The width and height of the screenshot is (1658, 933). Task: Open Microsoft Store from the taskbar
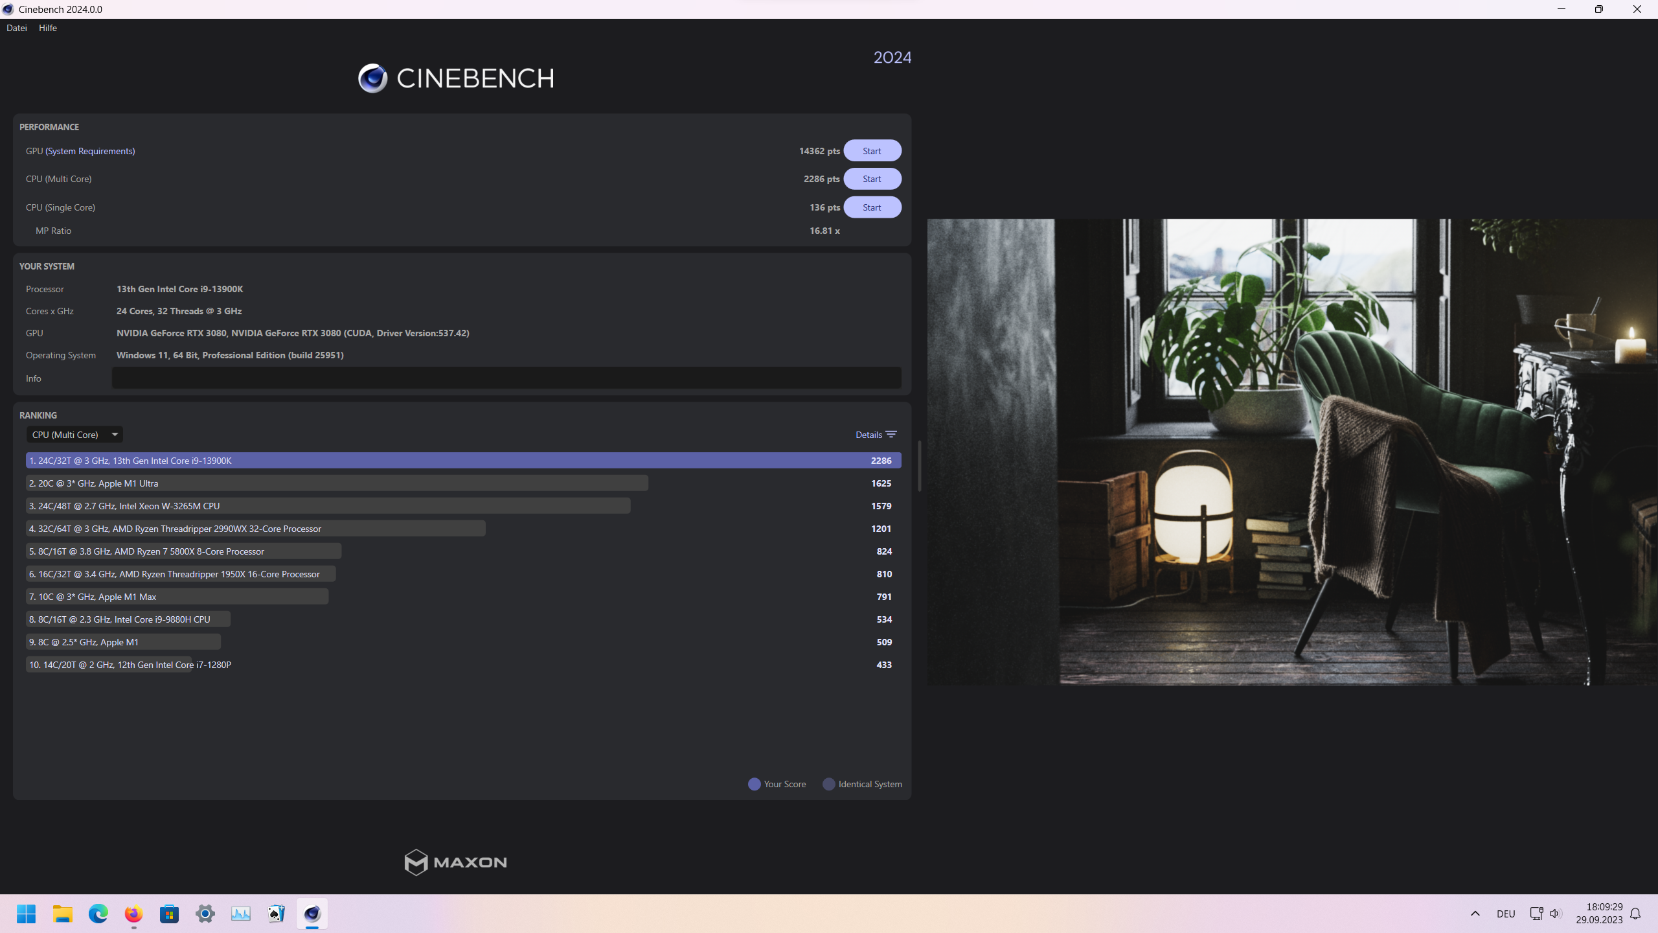(170, 914)
